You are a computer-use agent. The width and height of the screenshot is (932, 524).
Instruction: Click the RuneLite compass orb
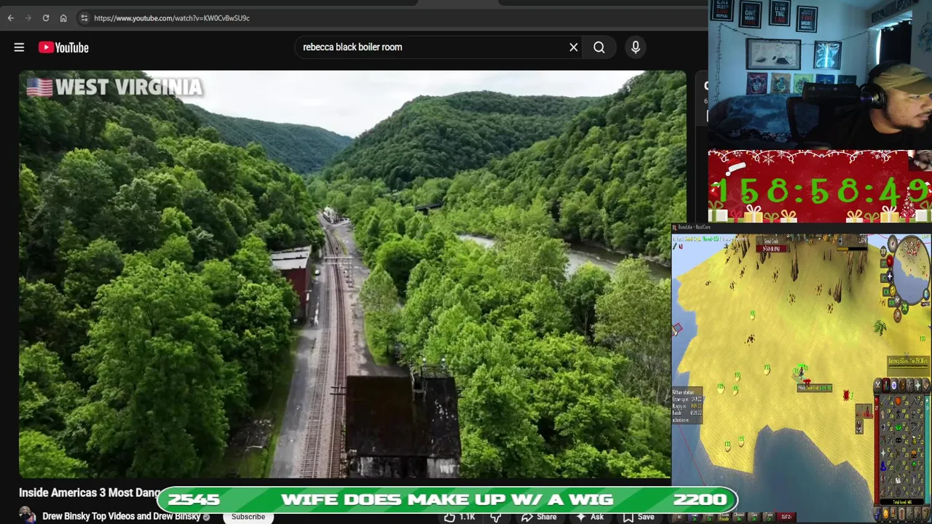893,243
